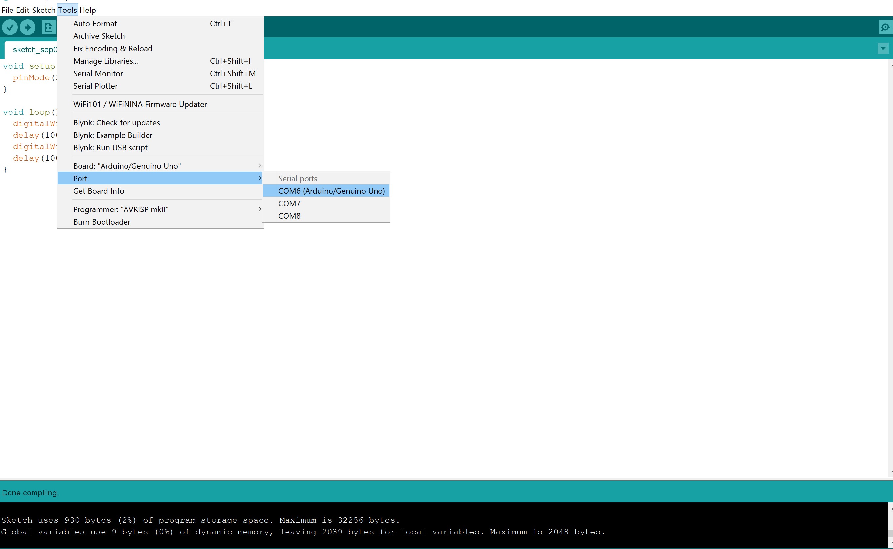Open Serial Monitor menu entry
Viewport: 893px width, 549px height.
(x=160, y=73)
